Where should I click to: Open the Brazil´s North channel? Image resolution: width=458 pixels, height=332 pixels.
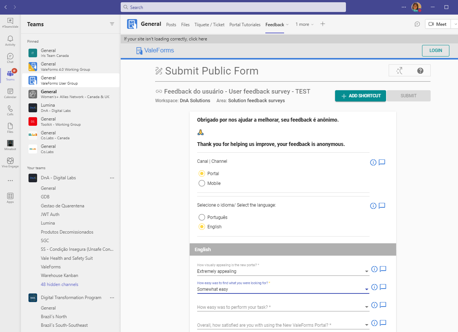(54, 317)
